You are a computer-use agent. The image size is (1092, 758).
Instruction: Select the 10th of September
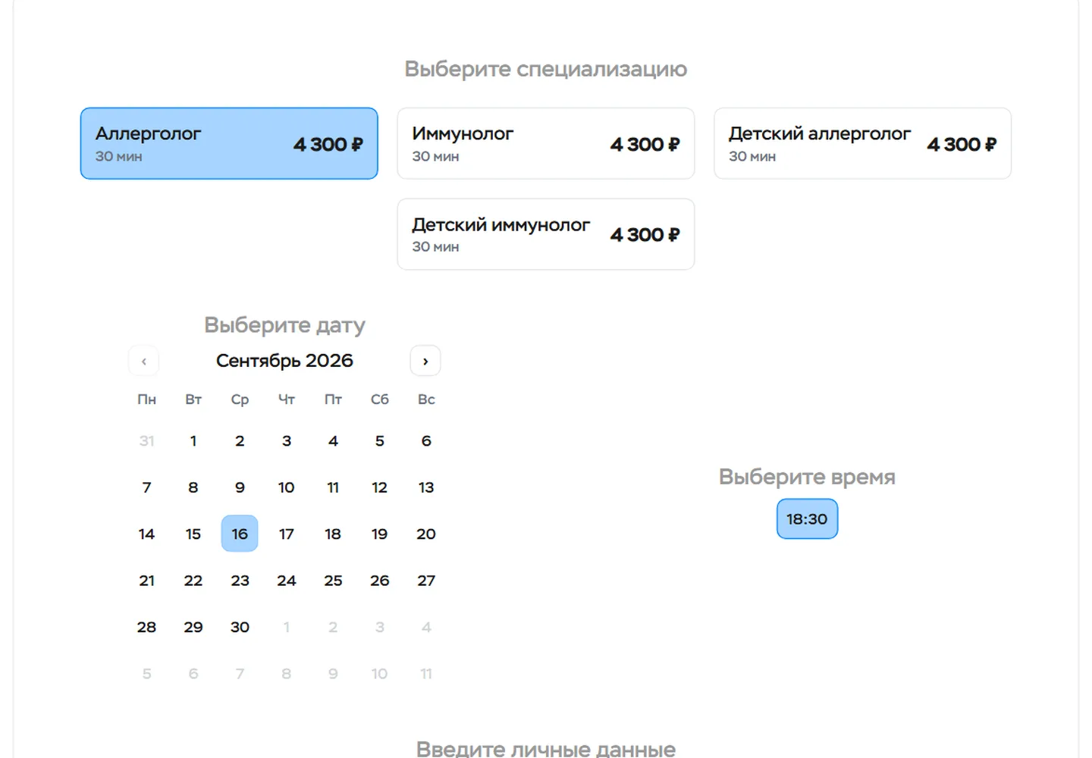click(287, 487)
